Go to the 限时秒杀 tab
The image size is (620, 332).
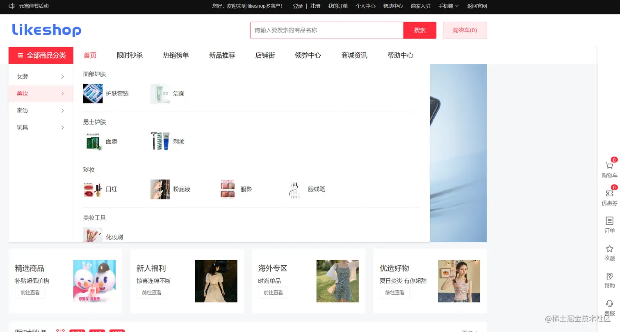[x=130, y=55]
